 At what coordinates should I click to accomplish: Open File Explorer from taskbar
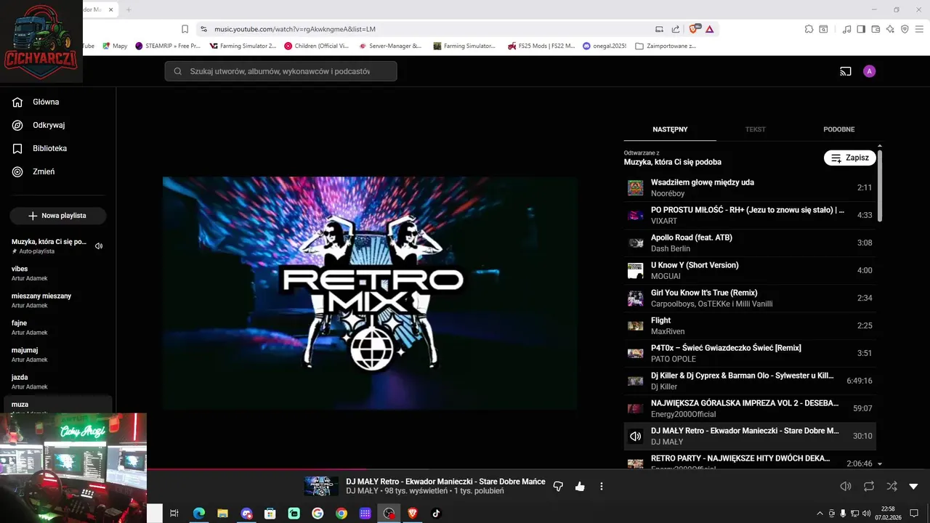(222, 514)
